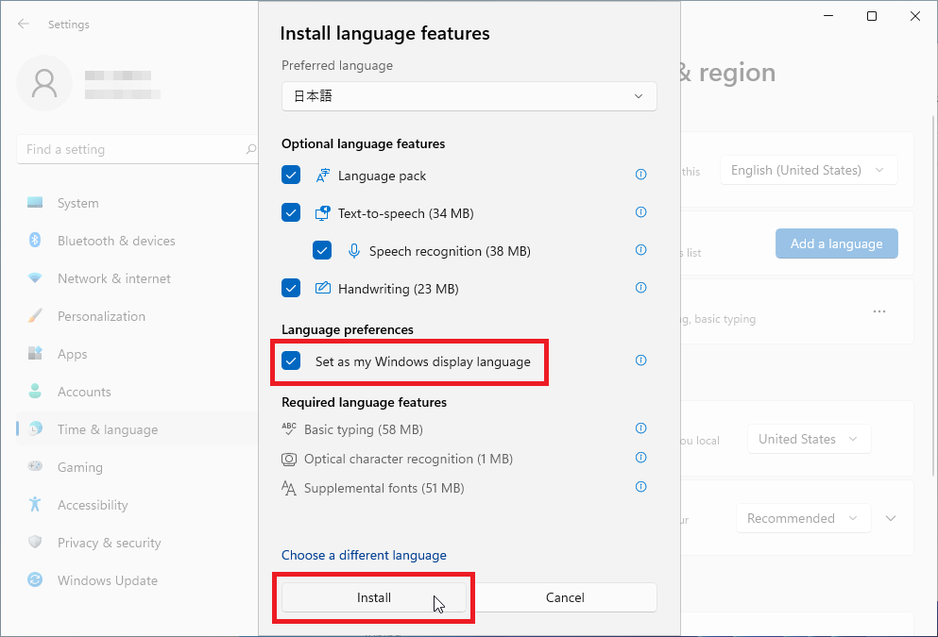Show info for Language pack

pos(640,175)
